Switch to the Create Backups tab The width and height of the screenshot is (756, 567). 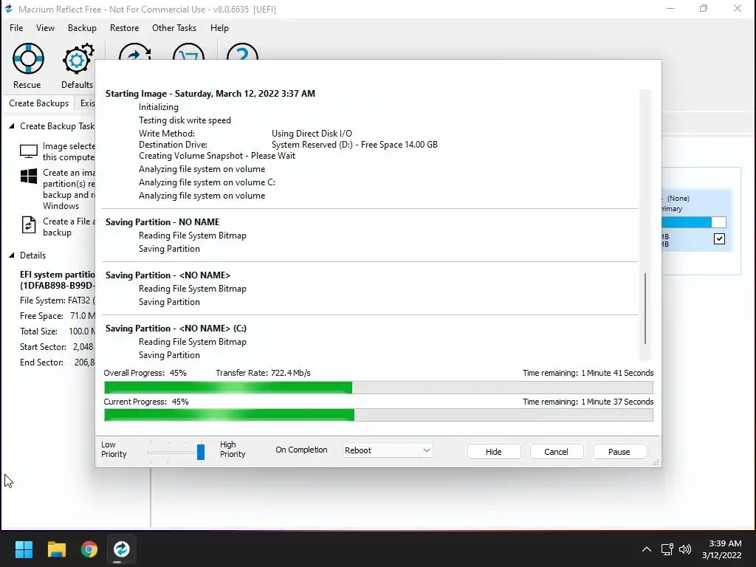38,103
